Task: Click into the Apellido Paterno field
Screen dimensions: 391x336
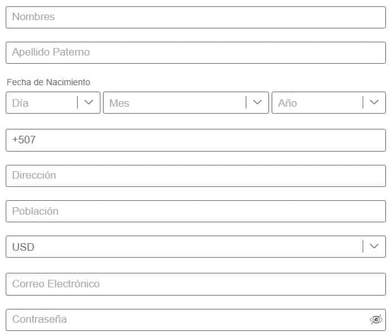Action: point(195,52)
